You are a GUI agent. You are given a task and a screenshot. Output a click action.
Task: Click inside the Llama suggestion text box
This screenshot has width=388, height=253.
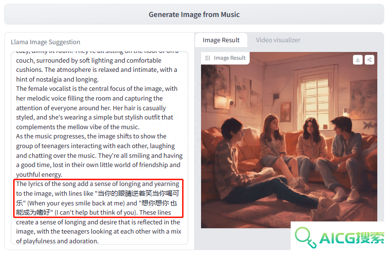click(x=99, y=148)
